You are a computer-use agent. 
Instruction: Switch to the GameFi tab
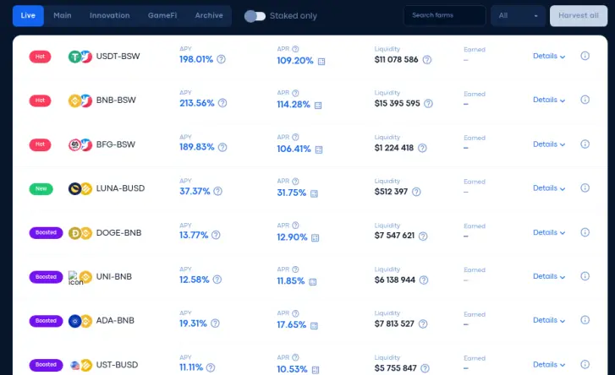point(162,16)
